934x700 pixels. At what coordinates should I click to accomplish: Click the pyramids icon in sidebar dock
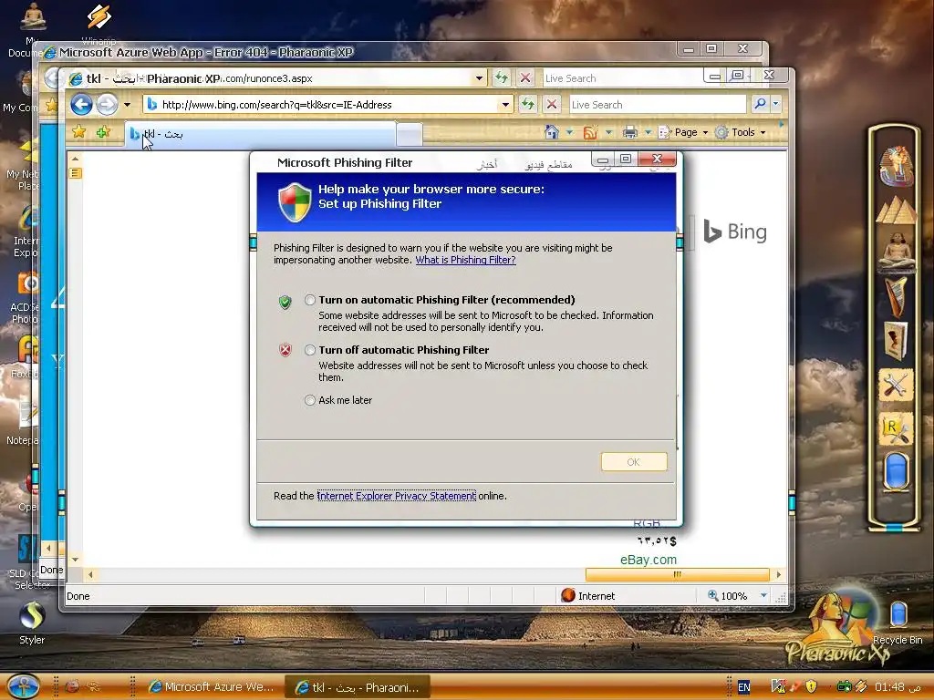pyautogui.click(x=896, y=211)
